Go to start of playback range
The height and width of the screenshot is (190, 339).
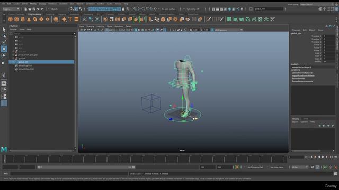(x=307, y=157)
